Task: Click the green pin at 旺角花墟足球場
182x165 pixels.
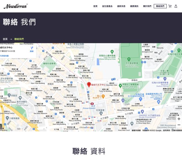Action: 179,50
